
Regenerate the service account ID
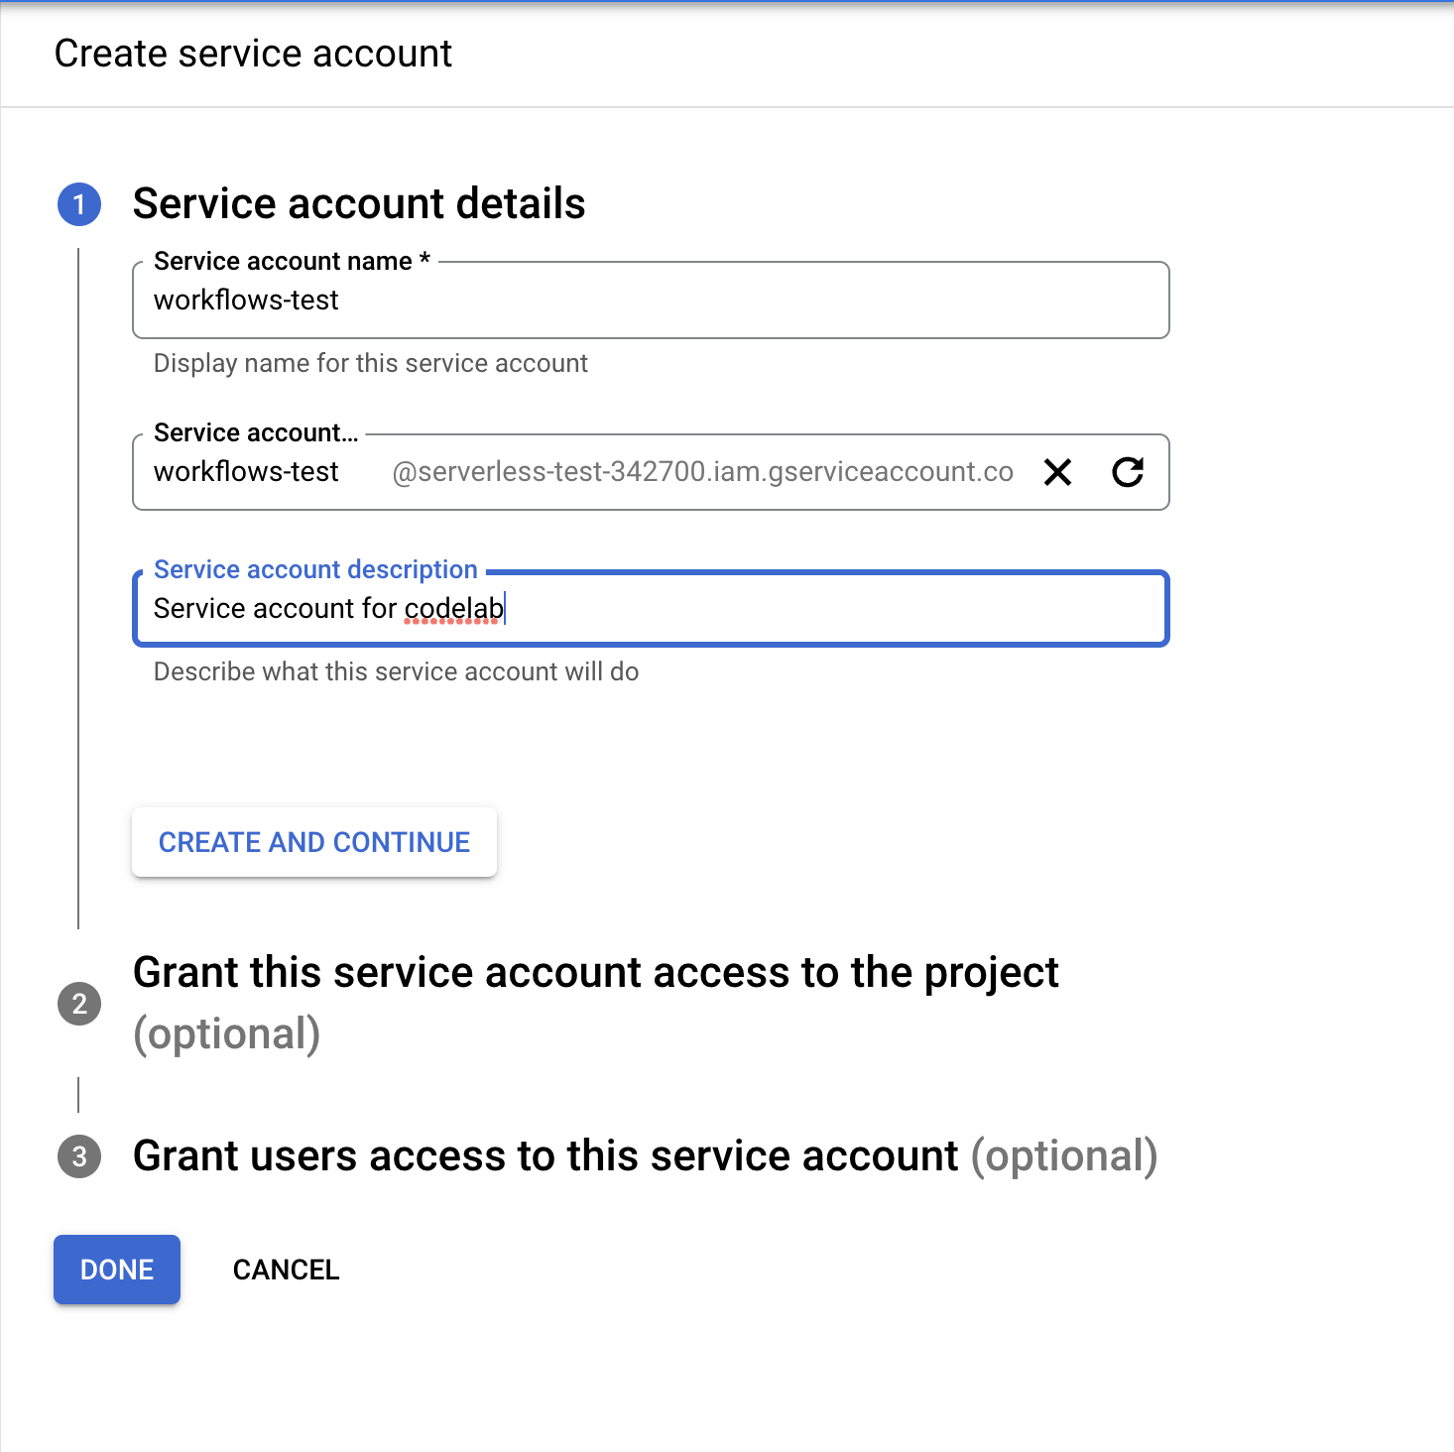[1129, 473]
